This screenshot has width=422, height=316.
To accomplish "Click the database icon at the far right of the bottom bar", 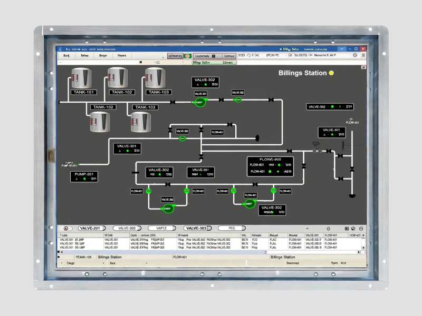I will click(361, 229).
